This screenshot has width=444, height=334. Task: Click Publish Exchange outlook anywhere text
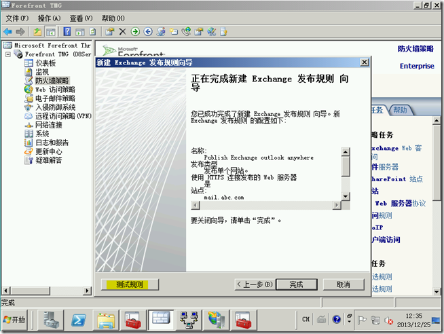pos(259,157)
